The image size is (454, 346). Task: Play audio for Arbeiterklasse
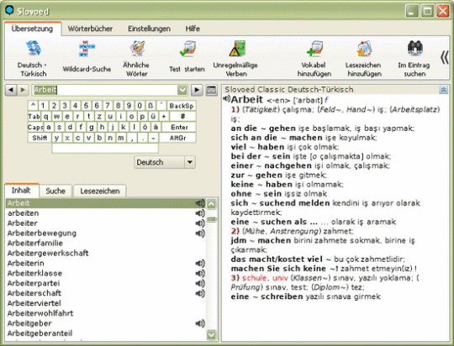200,274
